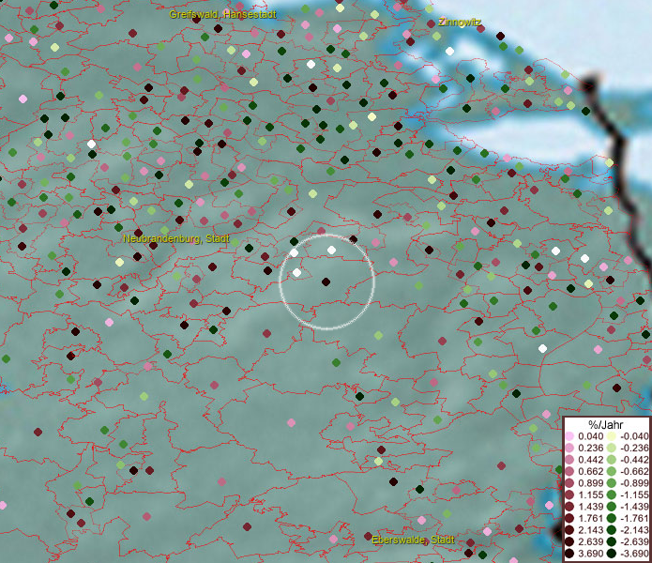Select the green legend swatch for -0.899
Image resolution: width=652 pixels, height=563 pixels.
tap(612, 483)
